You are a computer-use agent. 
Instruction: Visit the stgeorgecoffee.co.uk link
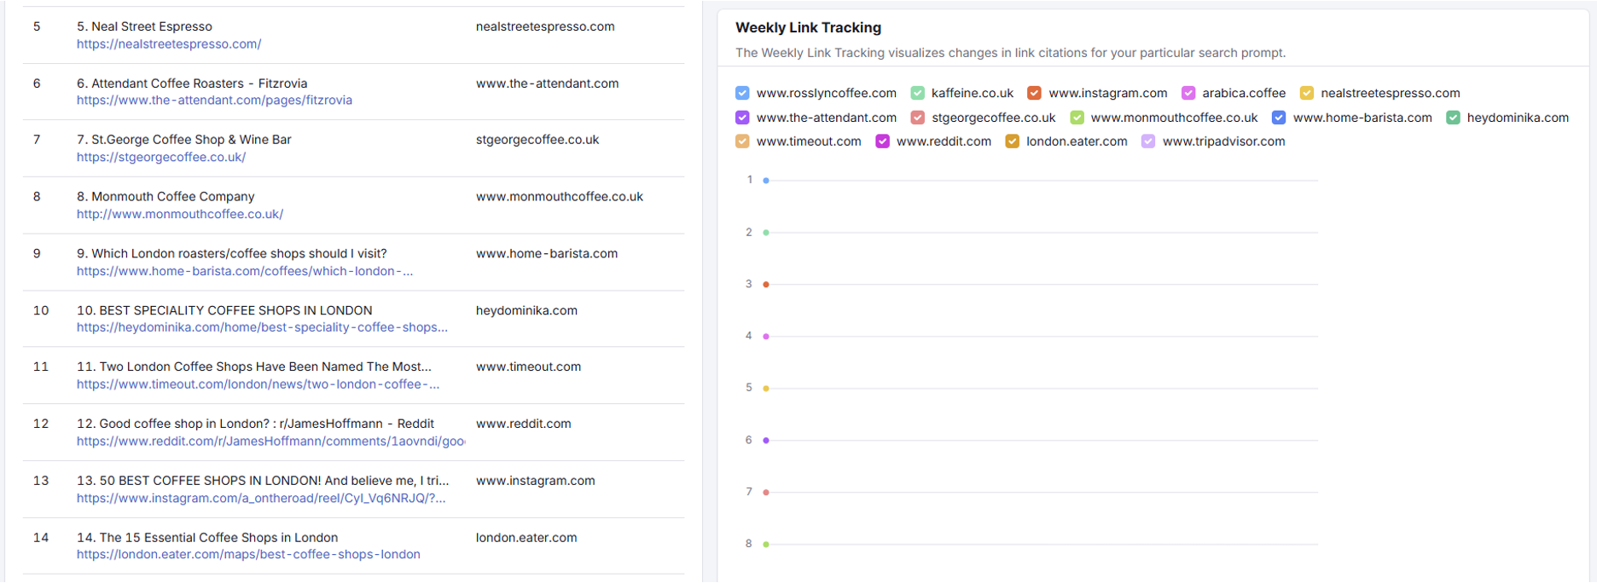(161, 158)
